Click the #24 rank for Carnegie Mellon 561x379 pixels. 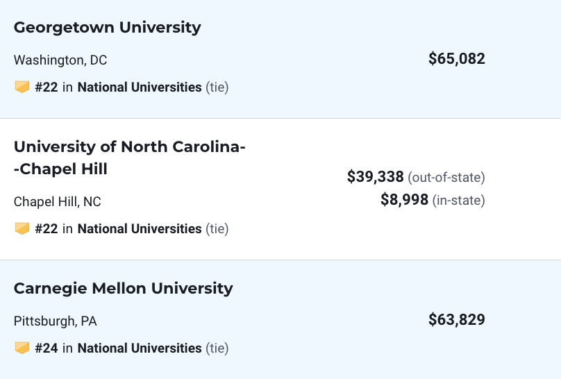46,348
